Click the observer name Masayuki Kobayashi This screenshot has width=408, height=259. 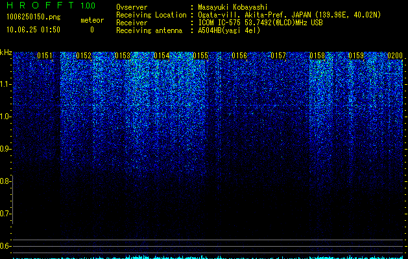(x=233, y=7)
